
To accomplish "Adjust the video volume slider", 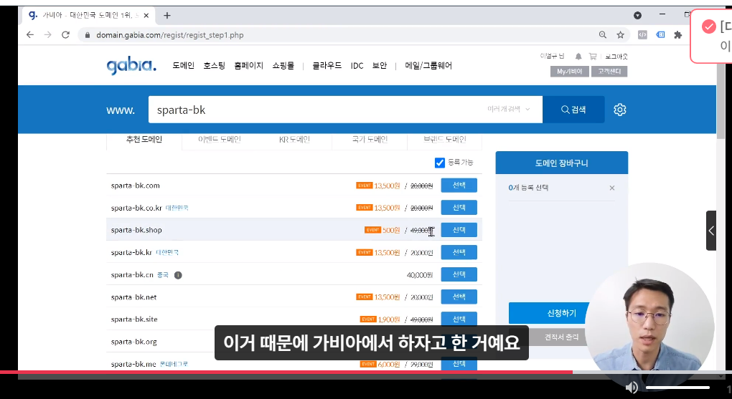I will tap(677, 388).
